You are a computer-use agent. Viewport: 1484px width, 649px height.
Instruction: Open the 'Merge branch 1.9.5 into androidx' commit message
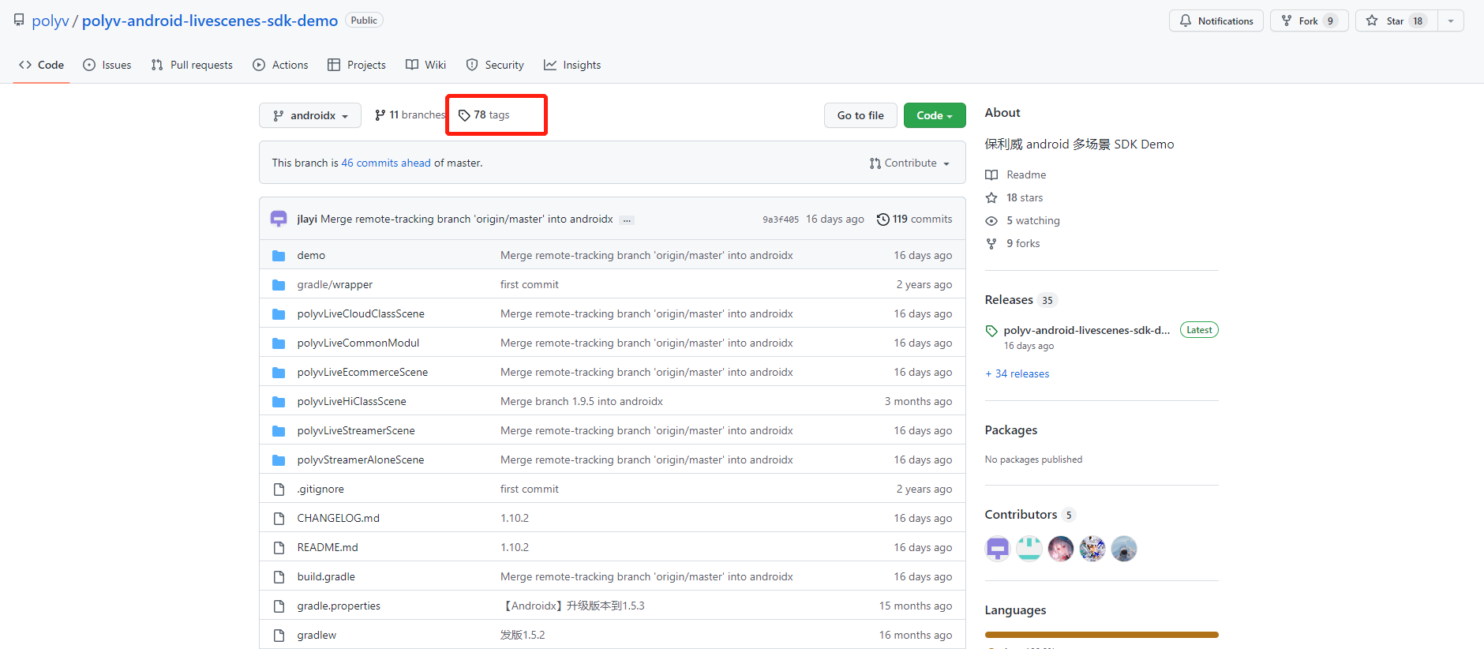coord(582,401)
